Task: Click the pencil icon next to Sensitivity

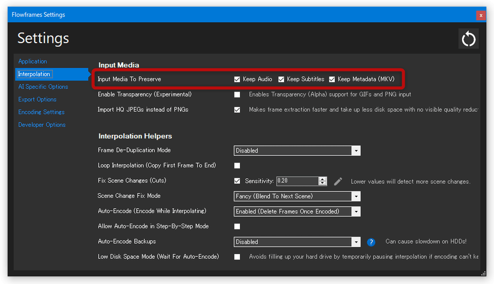Action: [x=338, y=182]
